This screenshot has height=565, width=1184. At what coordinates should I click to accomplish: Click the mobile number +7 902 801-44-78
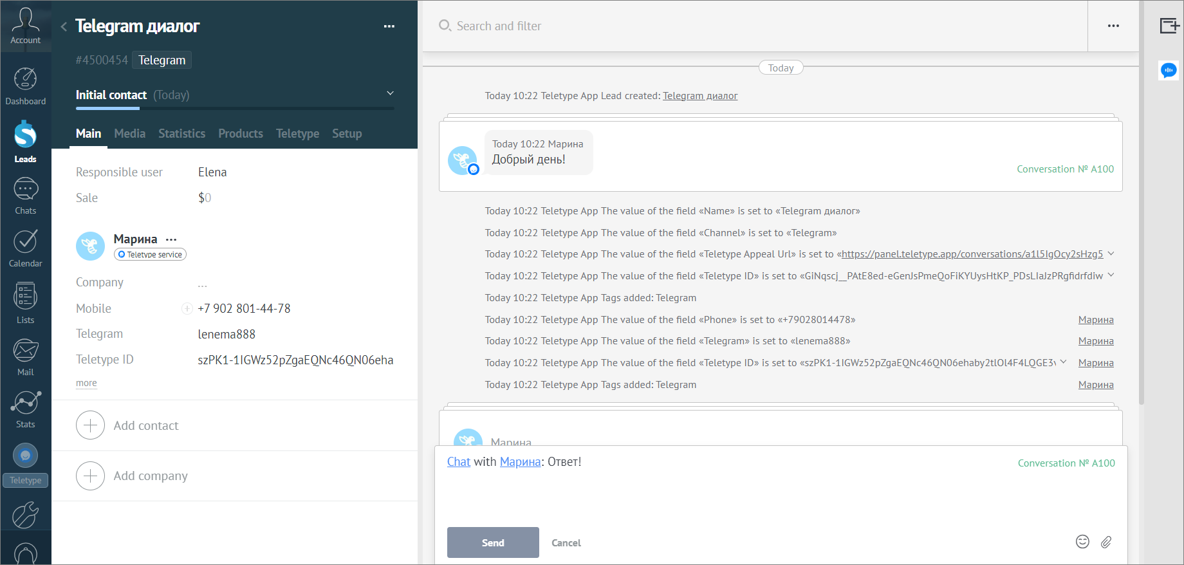(x=244, y=309)
